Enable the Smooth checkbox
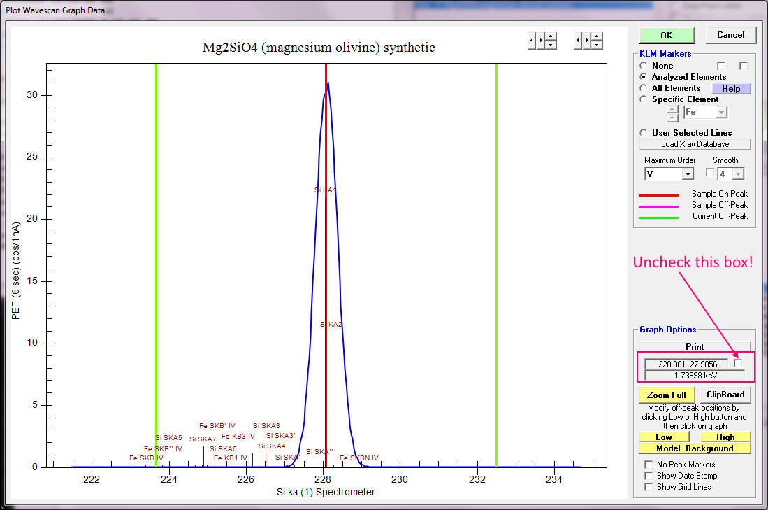The image size is (768, 510). click(x=710, y=173)
